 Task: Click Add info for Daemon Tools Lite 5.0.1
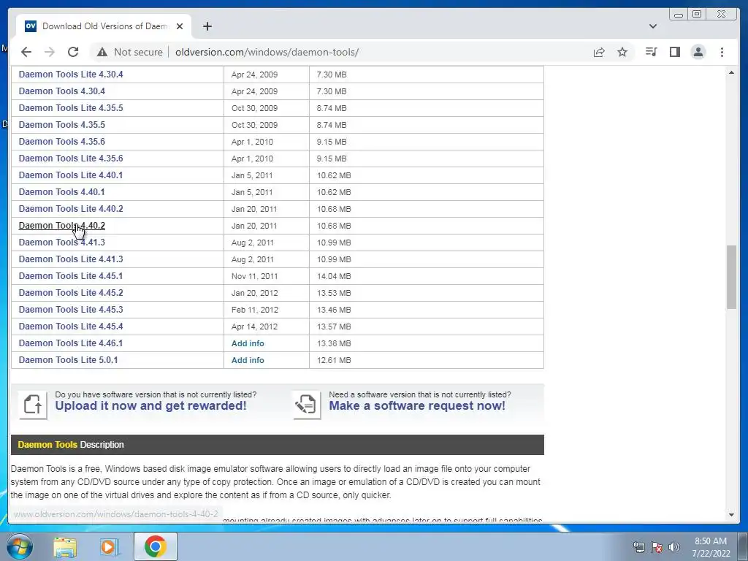pos(248,360)
